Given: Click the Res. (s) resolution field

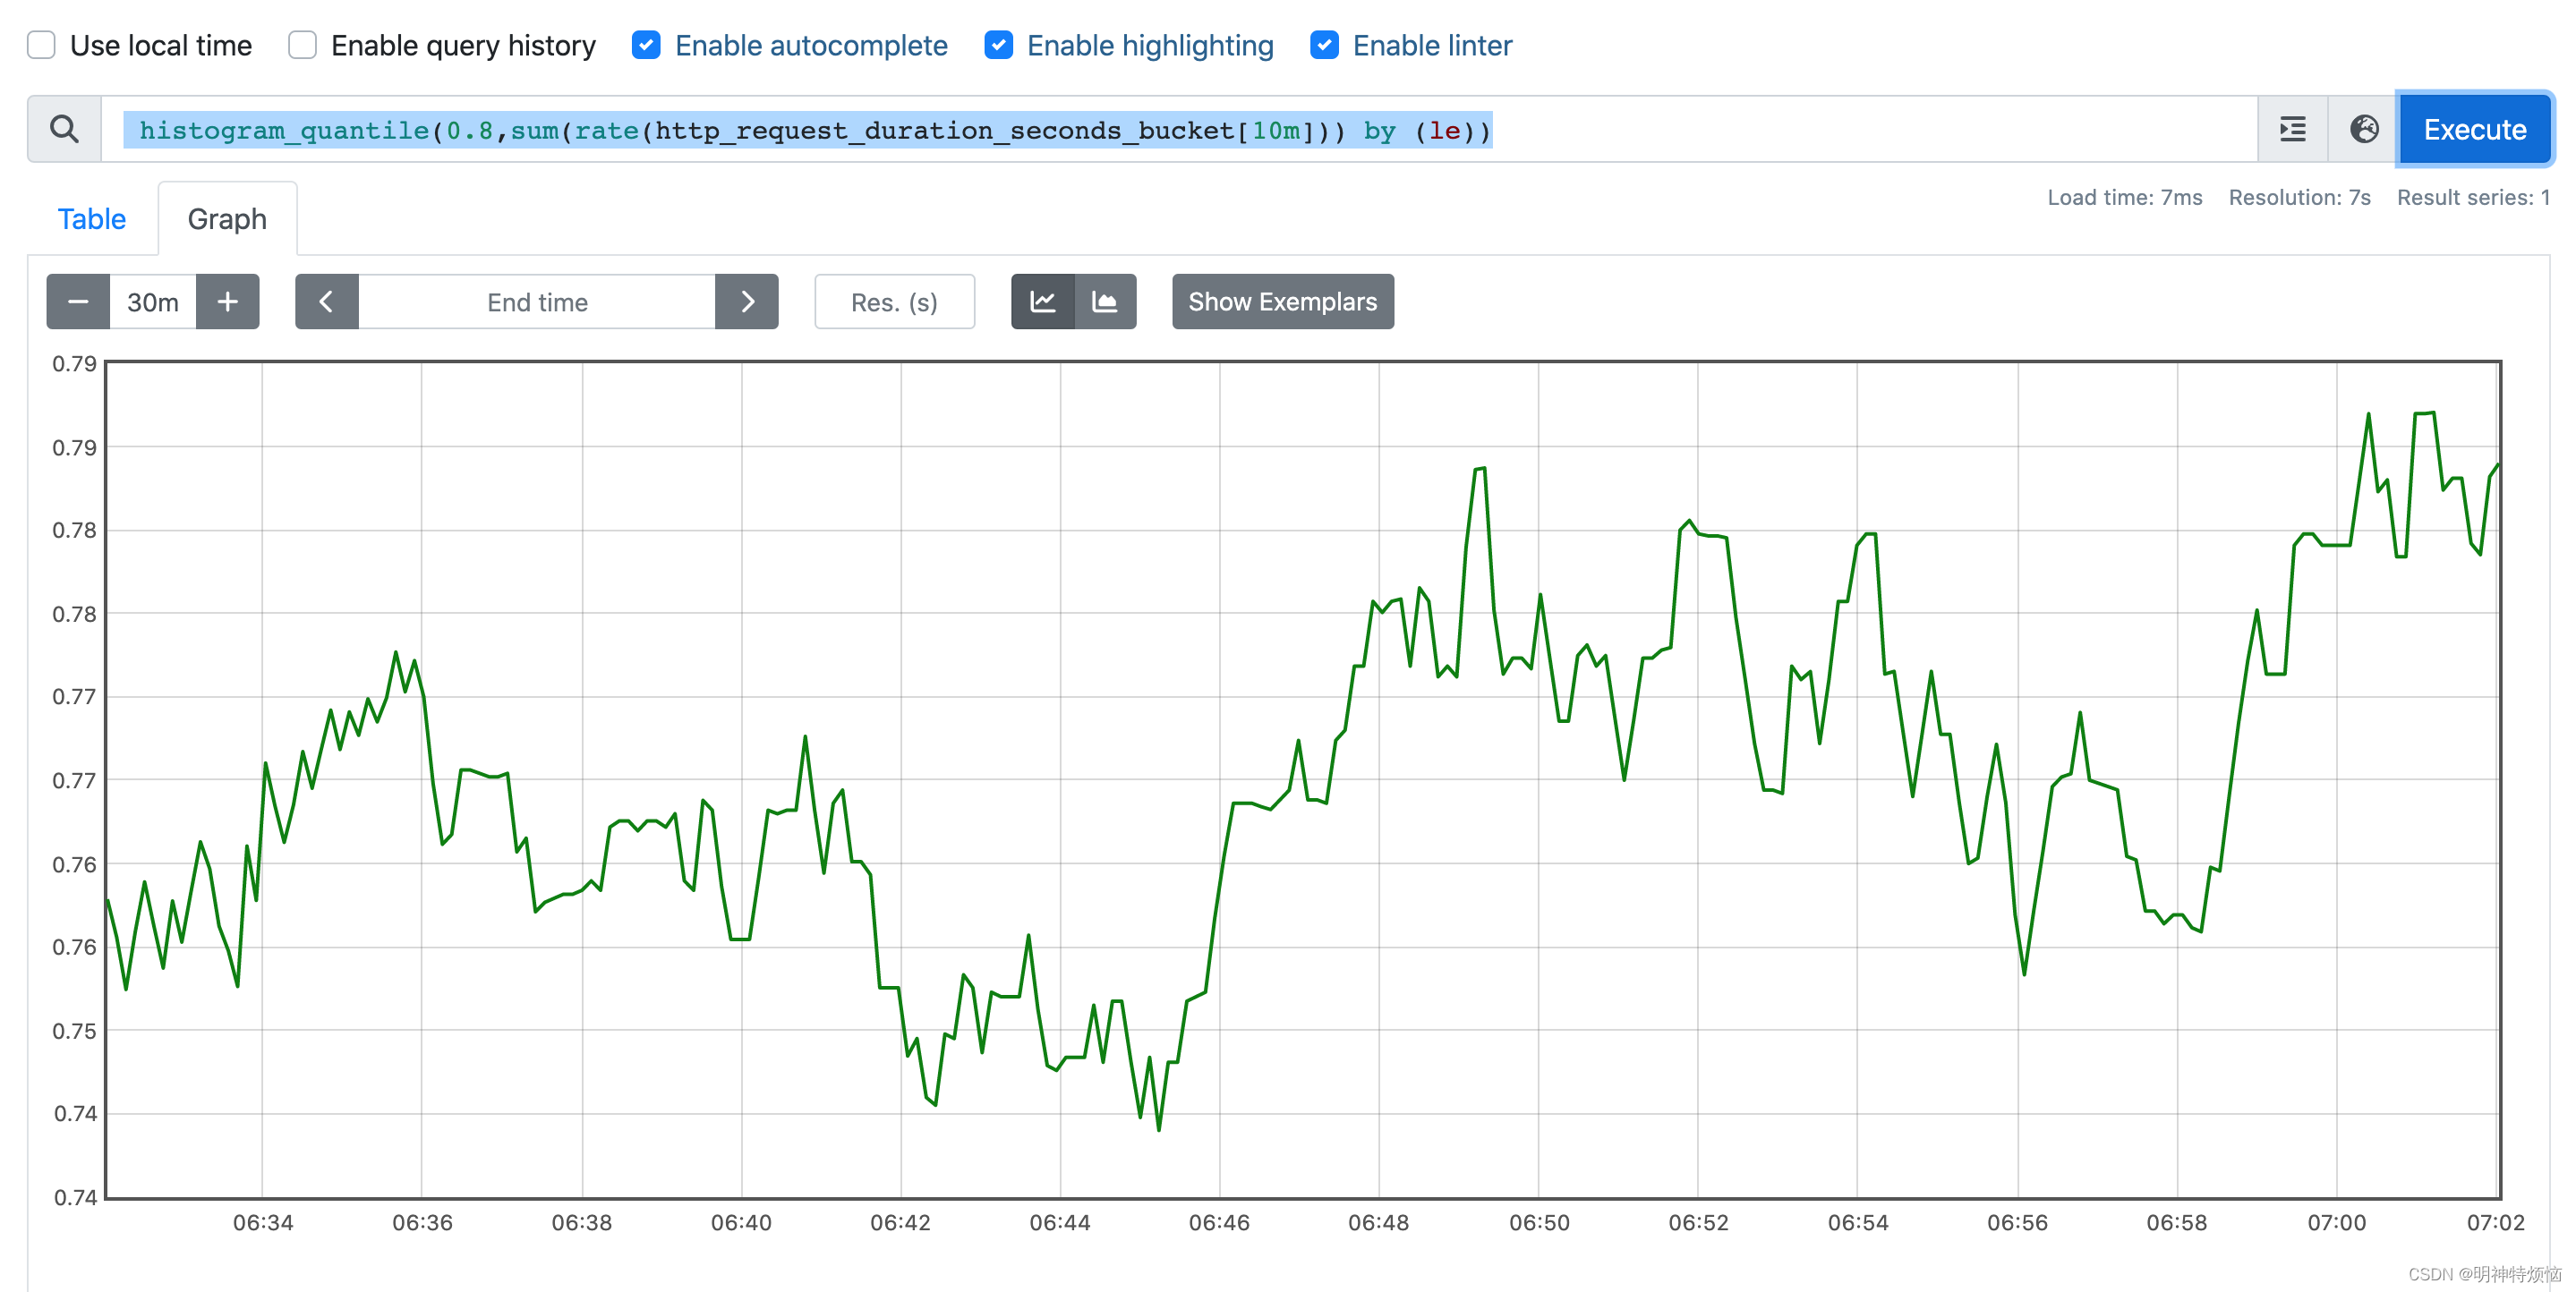Looking at the screenshot, I should pyautogui.click(x=894, y=301).
